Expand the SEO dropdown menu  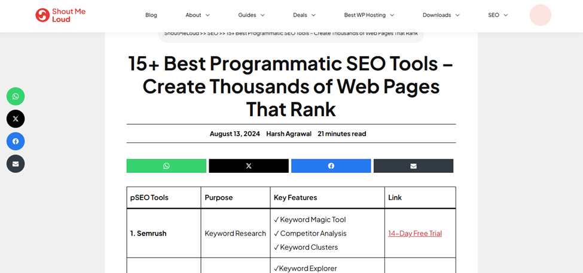[x=498, y=15]
